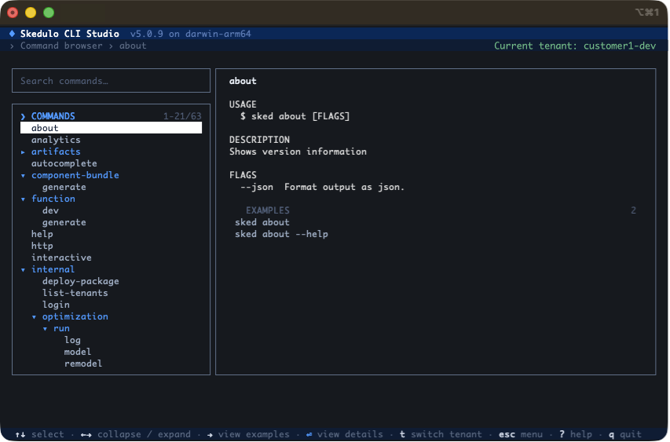670x442 pixels.
Task: Click the EXAMPLES section header
Action: (268, 210)
